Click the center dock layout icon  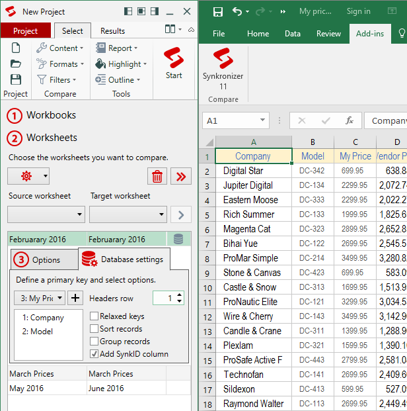[x=141, y=11]
